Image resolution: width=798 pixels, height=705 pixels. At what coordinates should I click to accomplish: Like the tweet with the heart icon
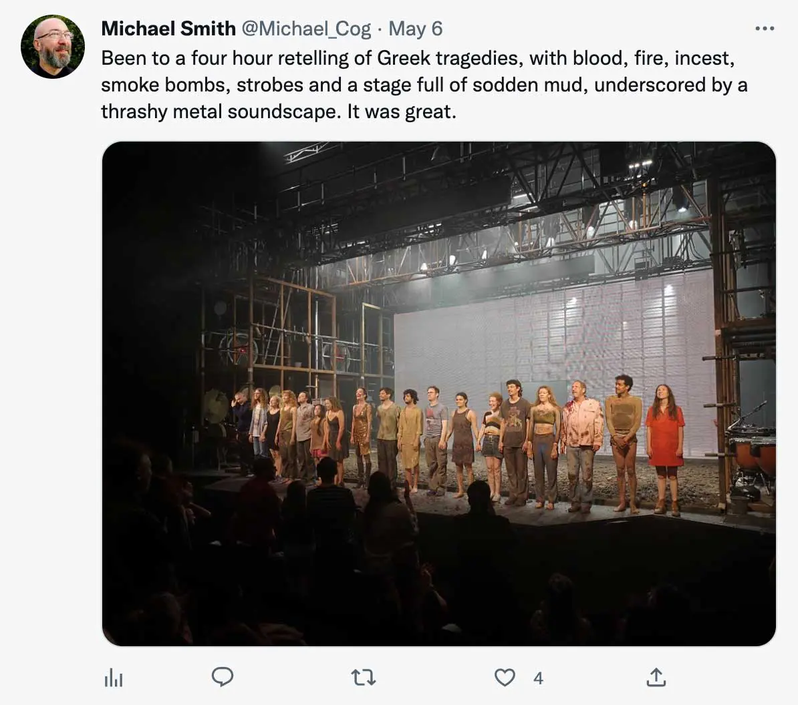pos(505,678)
